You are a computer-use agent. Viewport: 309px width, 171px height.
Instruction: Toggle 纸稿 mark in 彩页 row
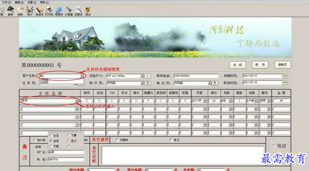click(x=185, y=101)
